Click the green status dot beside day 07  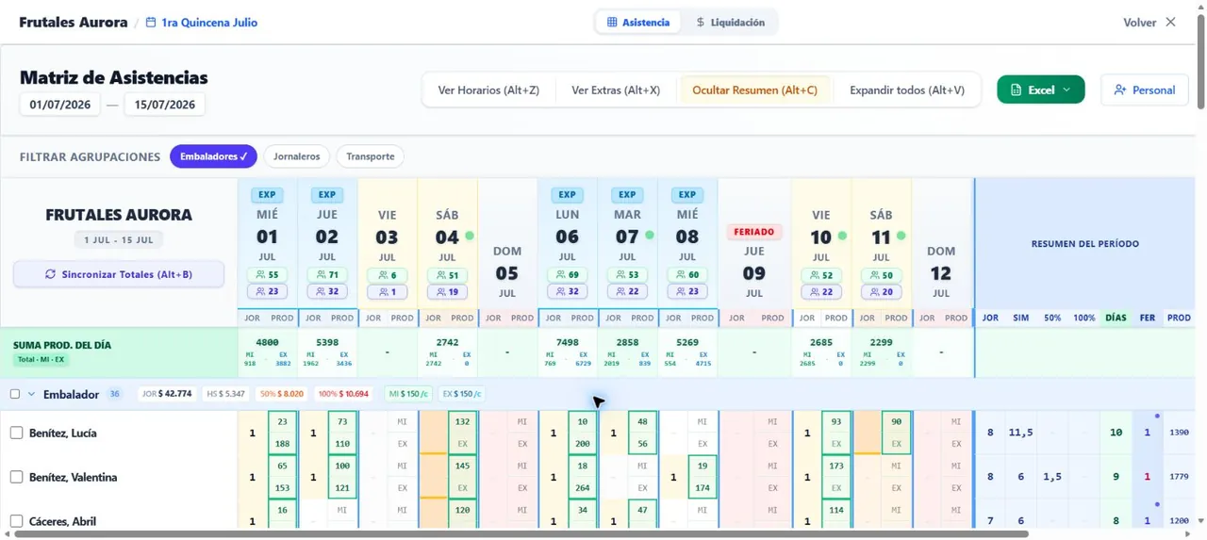tap(649, 236)
